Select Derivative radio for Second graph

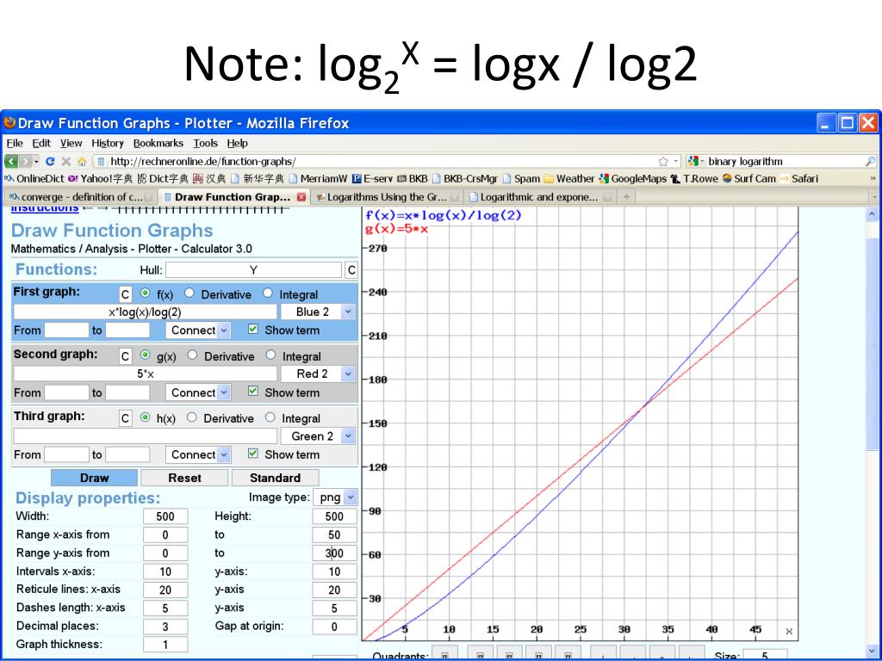pos(192,355)
